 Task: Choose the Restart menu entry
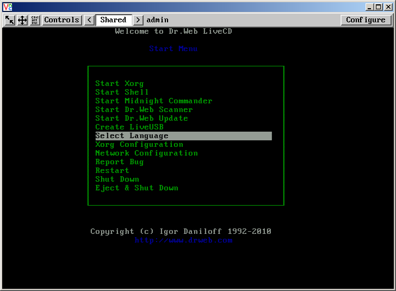tap(112, 170)
